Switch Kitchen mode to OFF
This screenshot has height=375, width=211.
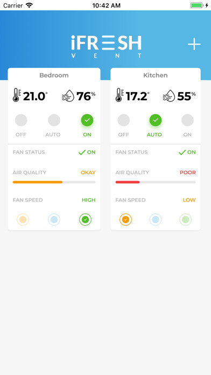(124, 120)
